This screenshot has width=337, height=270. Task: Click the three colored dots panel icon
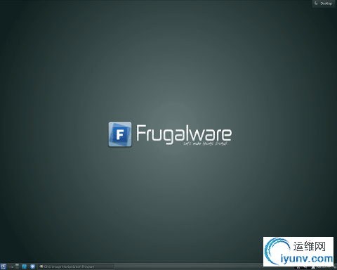tap(11, 267)
